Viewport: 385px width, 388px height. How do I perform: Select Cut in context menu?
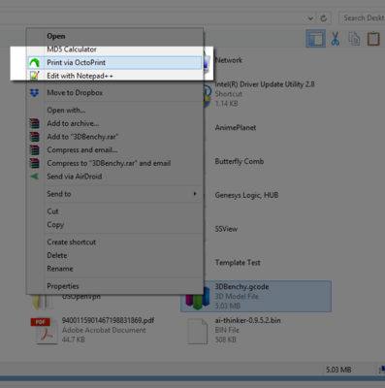[114, 211]
